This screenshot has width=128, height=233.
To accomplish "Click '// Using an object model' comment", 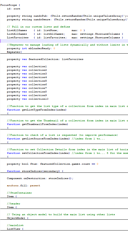I will click(61, 214).
